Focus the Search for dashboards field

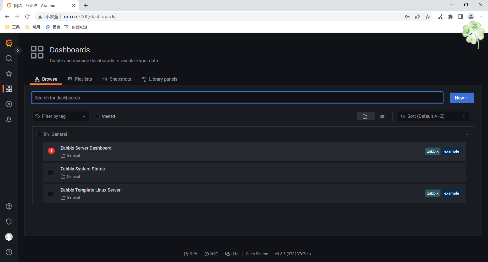click(x=237, y=98)
